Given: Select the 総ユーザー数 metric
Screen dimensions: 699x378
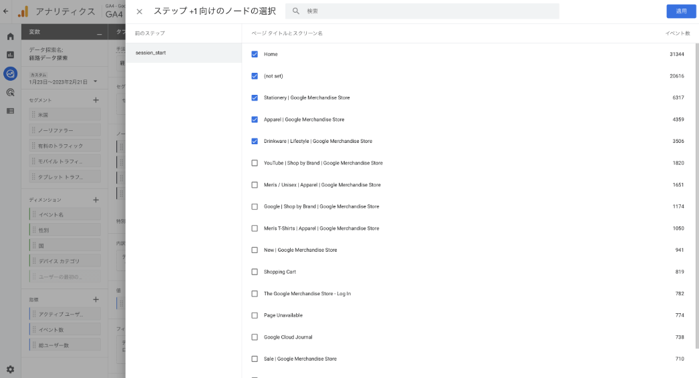Looking at the screenshot, I should [x=65, y=345].
